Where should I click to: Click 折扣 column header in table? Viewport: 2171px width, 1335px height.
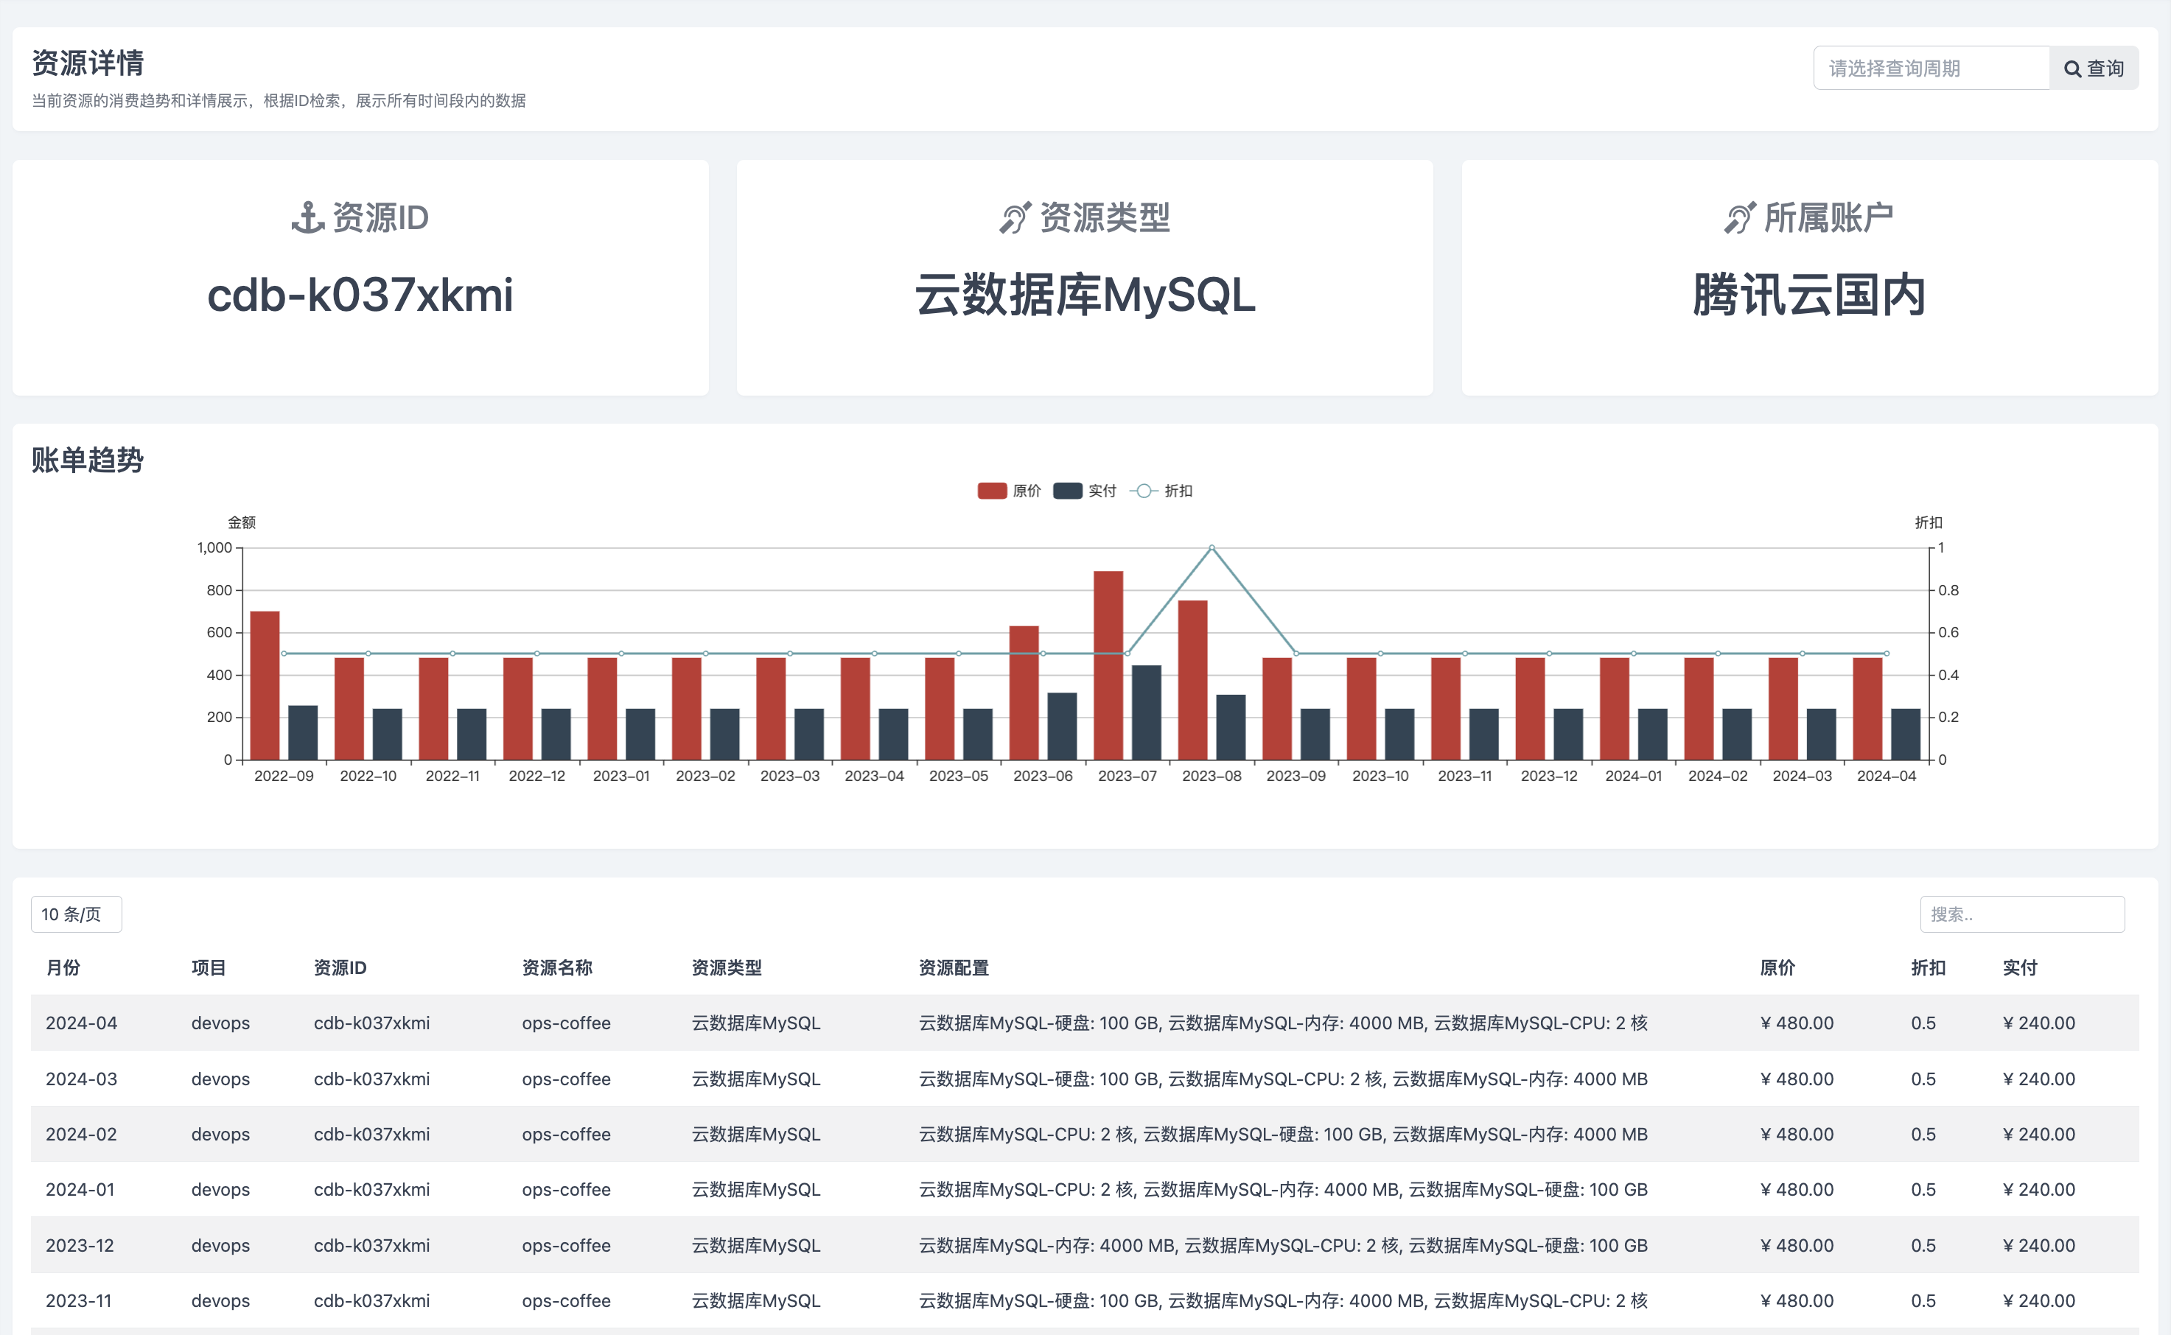[1927, 967]
